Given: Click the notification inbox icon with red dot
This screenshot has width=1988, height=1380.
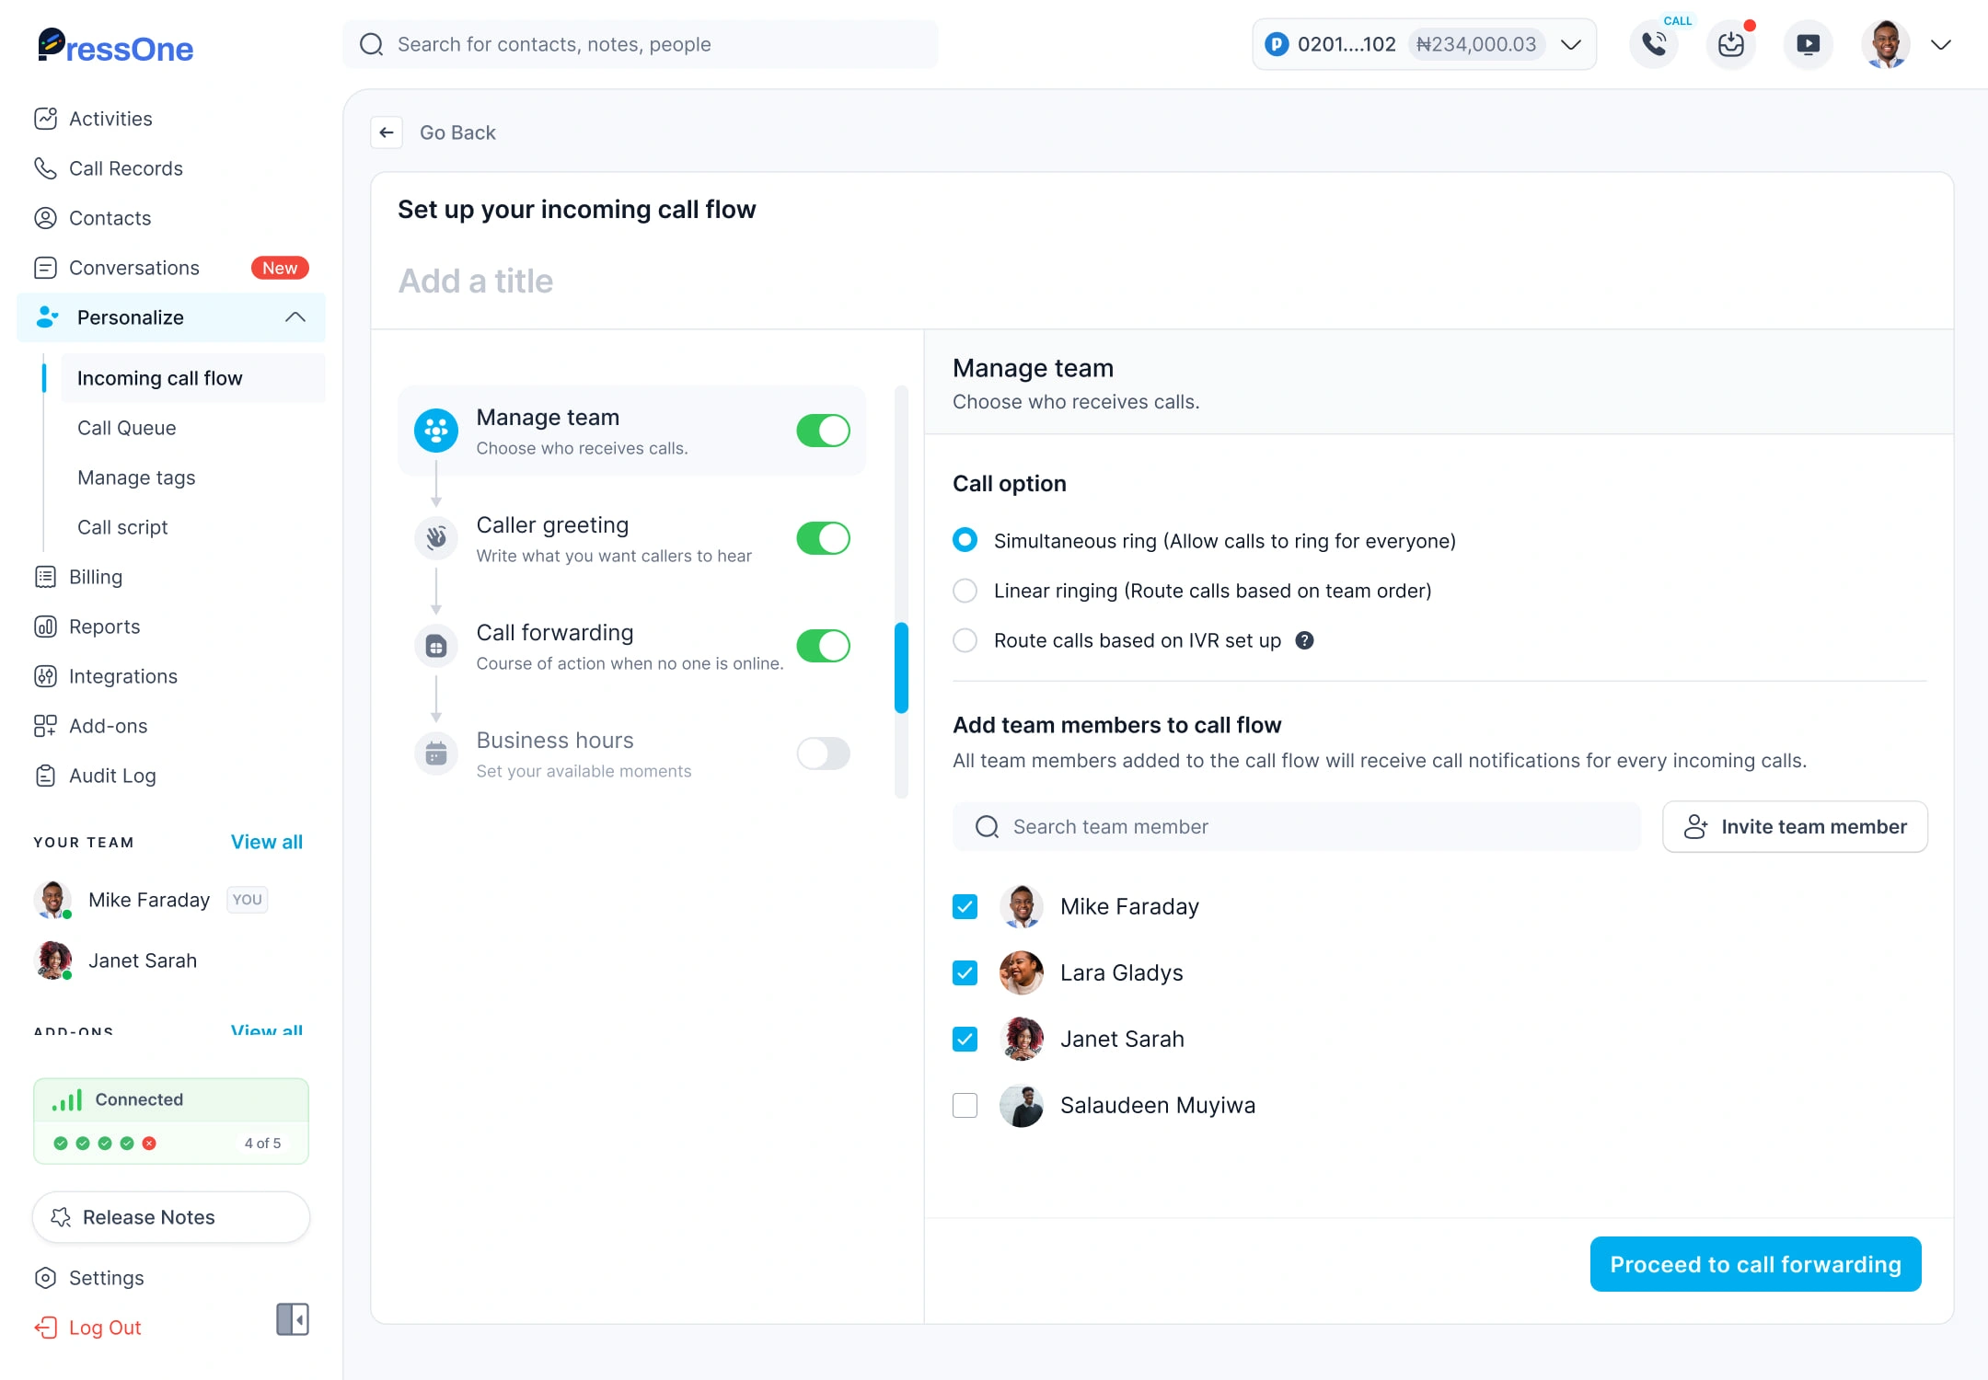Looking at the screenshot, I should coord(1731,43).
